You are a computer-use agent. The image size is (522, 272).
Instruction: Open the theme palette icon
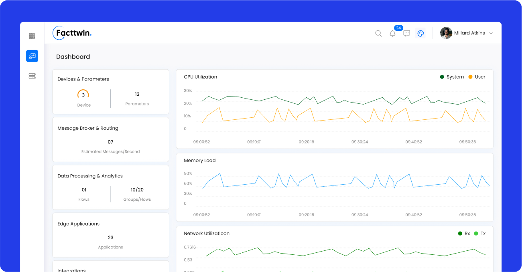coord(420,33)
